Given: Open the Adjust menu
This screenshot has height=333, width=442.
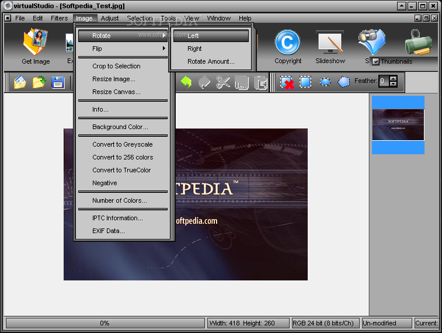Looking at the screenshot, I should tap(110, 18).
